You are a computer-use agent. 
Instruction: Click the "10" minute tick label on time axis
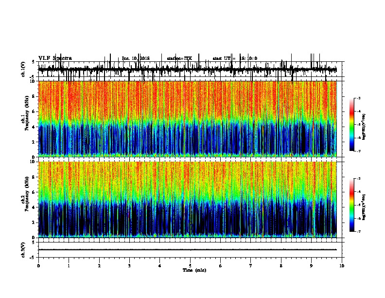click(x=342, y=265)
